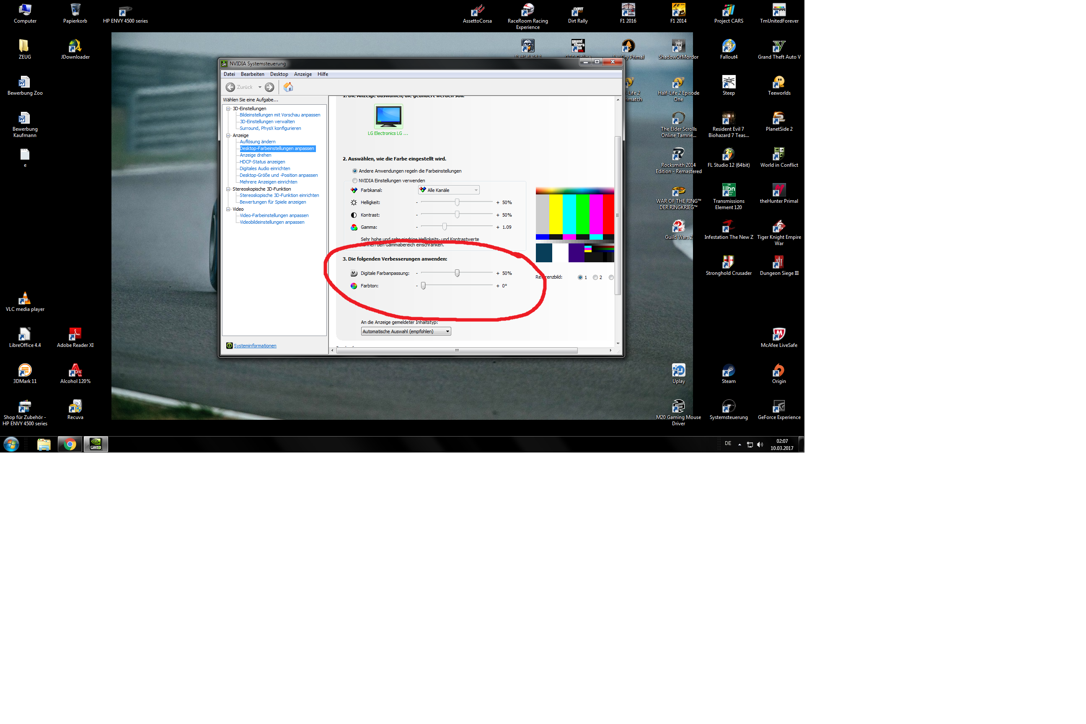Viewport: 1086px width, 724px height.
Task: Select 'NVIDIA Einstellungen verwenden' radio button
Action: point(354,181)
